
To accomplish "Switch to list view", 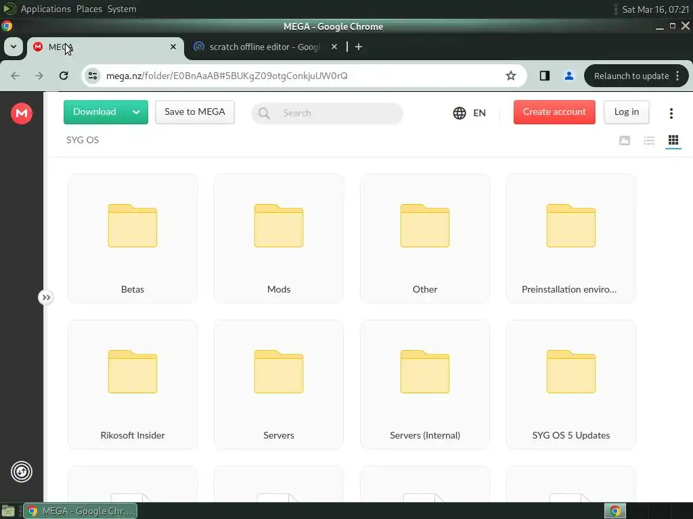I will point(649,141).
